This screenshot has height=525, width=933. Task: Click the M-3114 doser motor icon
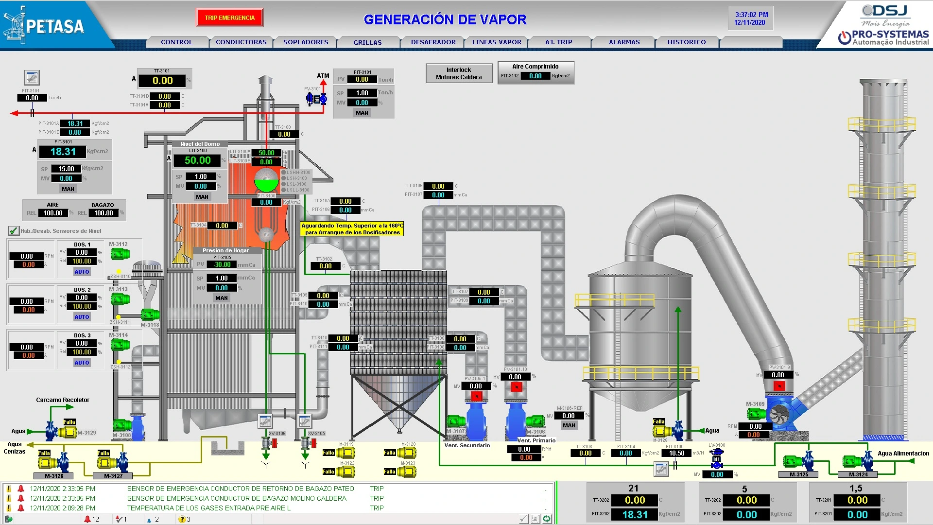coord(120,345)
